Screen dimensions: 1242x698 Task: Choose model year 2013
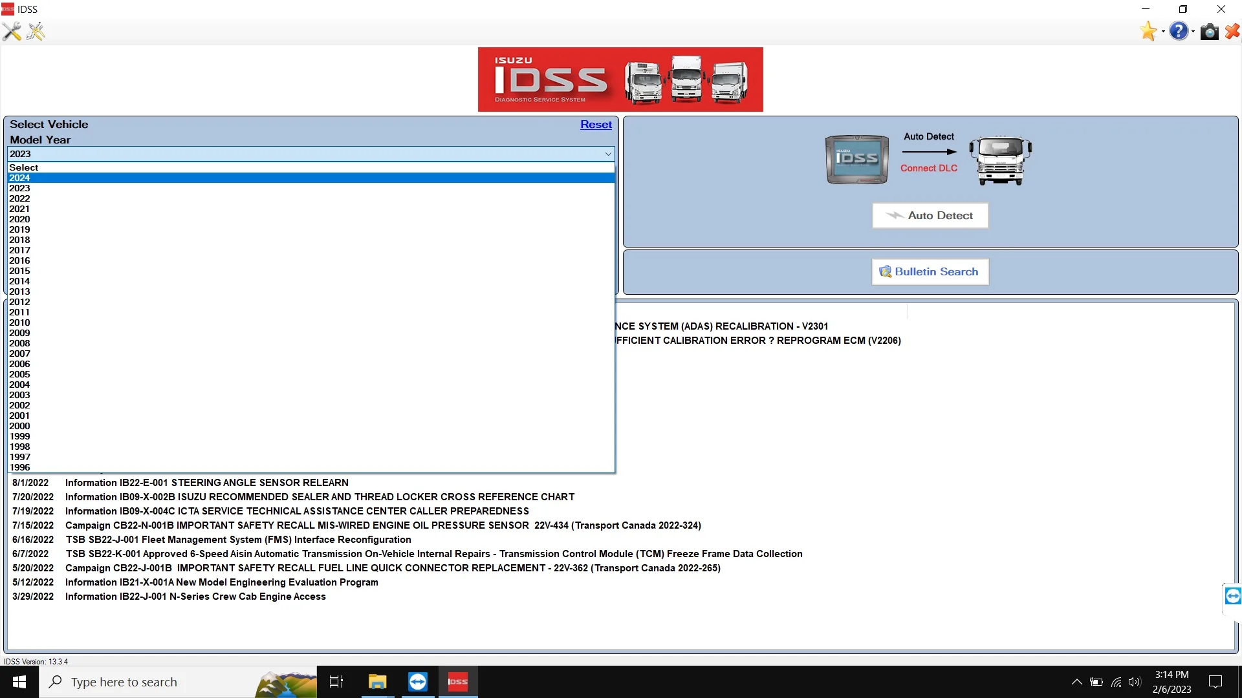click(x=310, y=291)
